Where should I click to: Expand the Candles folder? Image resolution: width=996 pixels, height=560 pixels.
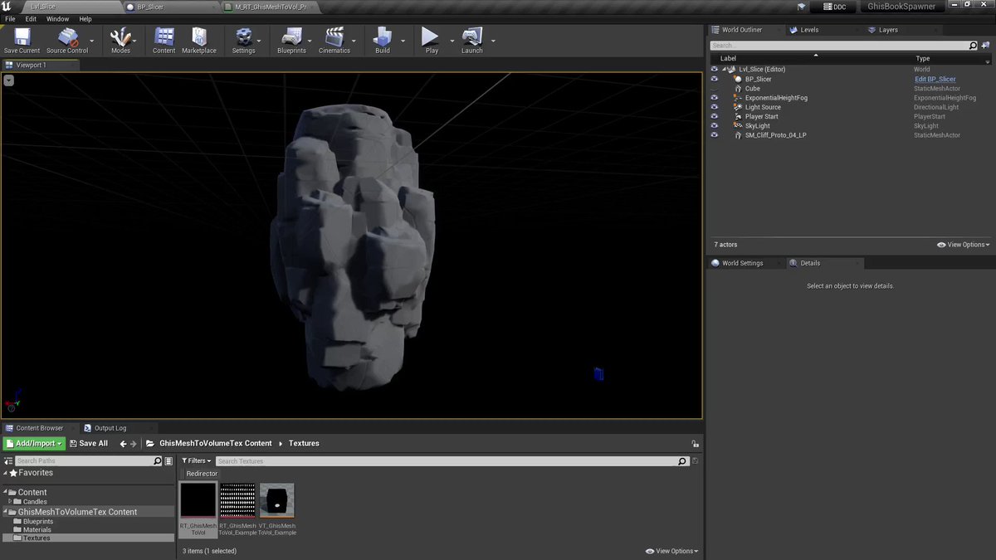click(10, 502)
